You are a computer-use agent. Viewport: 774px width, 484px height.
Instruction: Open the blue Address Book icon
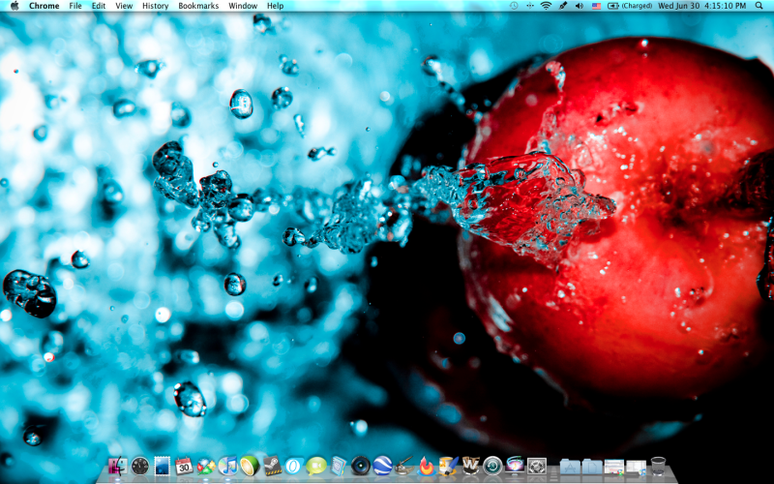coord(338,466)
